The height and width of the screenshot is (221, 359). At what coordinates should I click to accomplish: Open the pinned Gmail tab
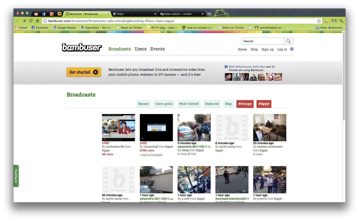click(x=36, y=14)
